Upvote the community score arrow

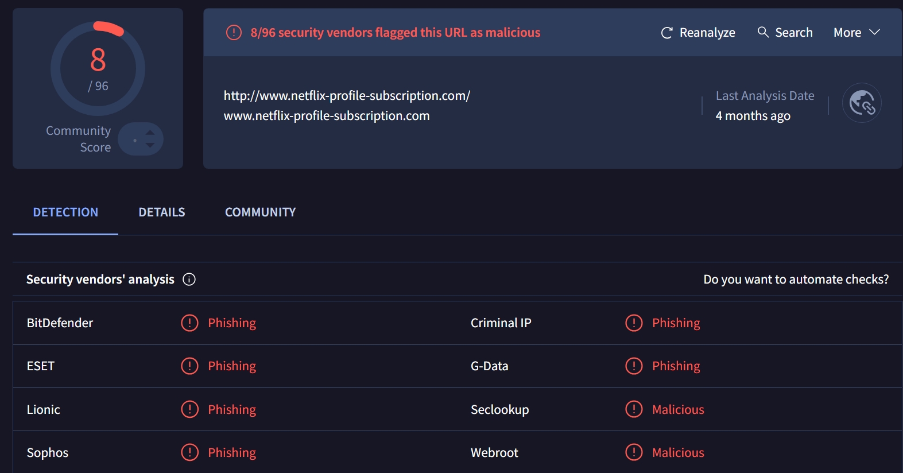[x=150, y=133]
